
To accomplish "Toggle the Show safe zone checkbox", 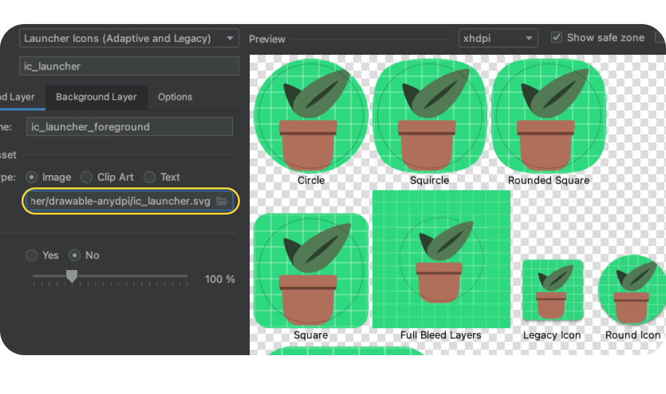I will point(557,38).
